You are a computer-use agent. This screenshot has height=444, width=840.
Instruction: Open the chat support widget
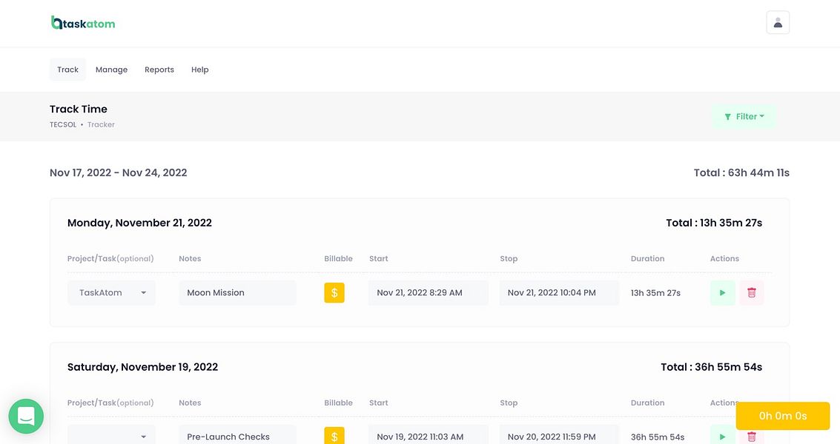pyautogui.click(x=26, y=416)
